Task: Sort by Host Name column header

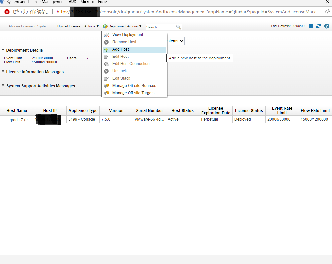Action: (17, 111)
